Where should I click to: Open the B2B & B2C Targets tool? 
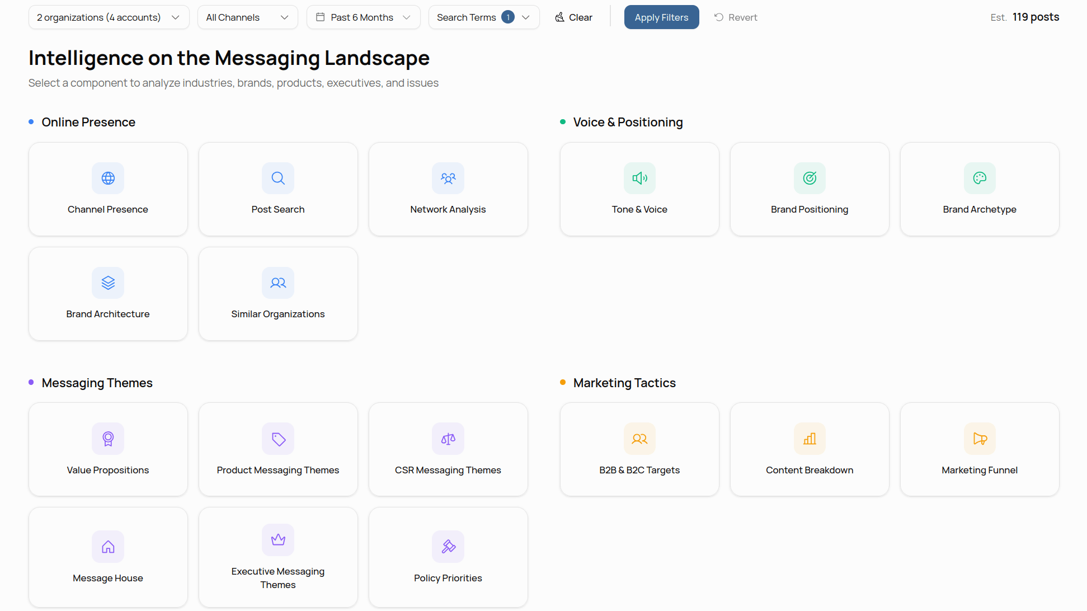[639, 449]
